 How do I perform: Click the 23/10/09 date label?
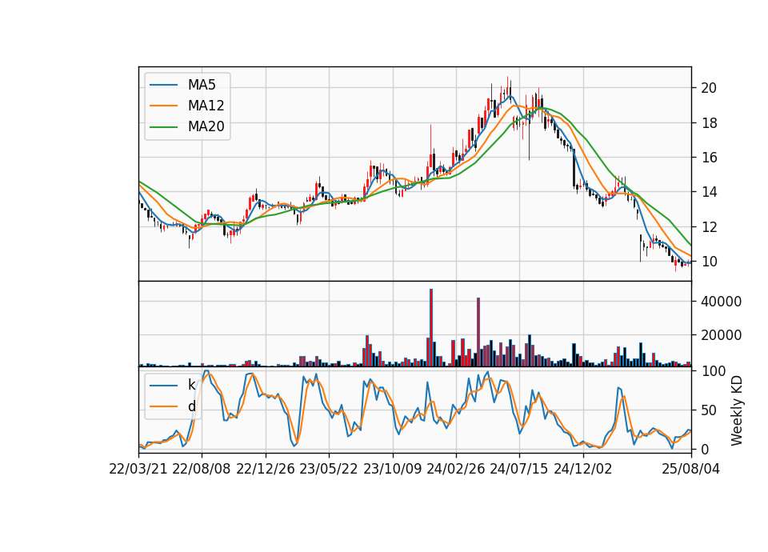click(392, 469)
